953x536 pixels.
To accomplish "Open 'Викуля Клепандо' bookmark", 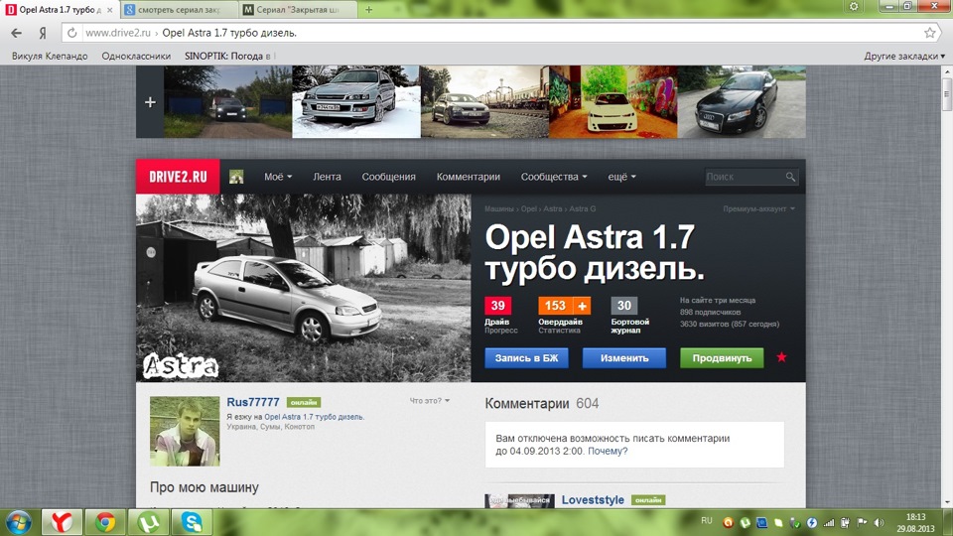I will [50, 56].
